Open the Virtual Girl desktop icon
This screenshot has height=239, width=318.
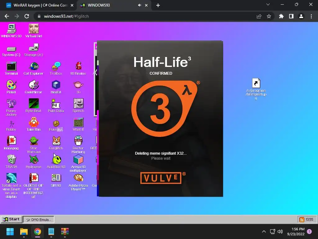click(34, 31)
